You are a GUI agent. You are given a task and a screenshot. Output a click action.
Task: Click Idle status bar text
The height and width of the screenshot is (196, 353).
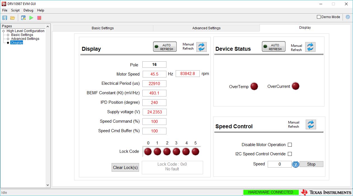pos(4,193)
